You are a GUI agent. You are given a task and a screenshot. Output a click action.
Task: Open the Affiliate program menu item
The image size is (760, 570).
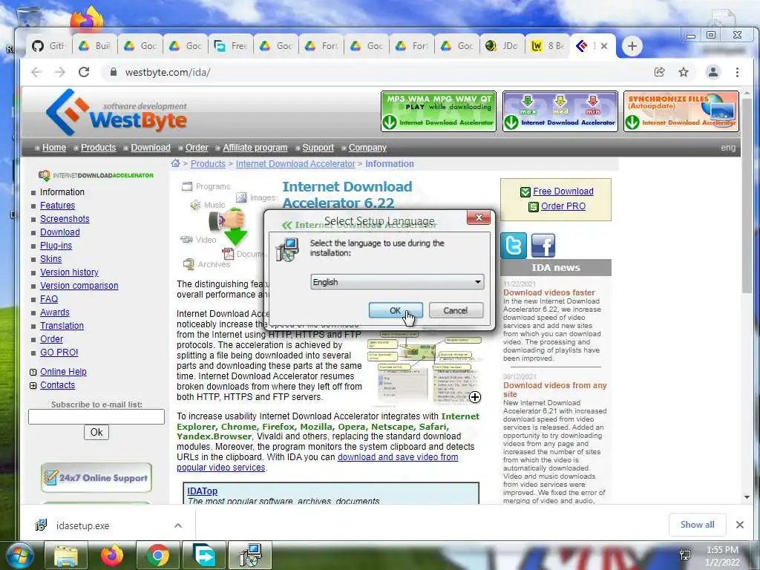[x=255, y=148]
